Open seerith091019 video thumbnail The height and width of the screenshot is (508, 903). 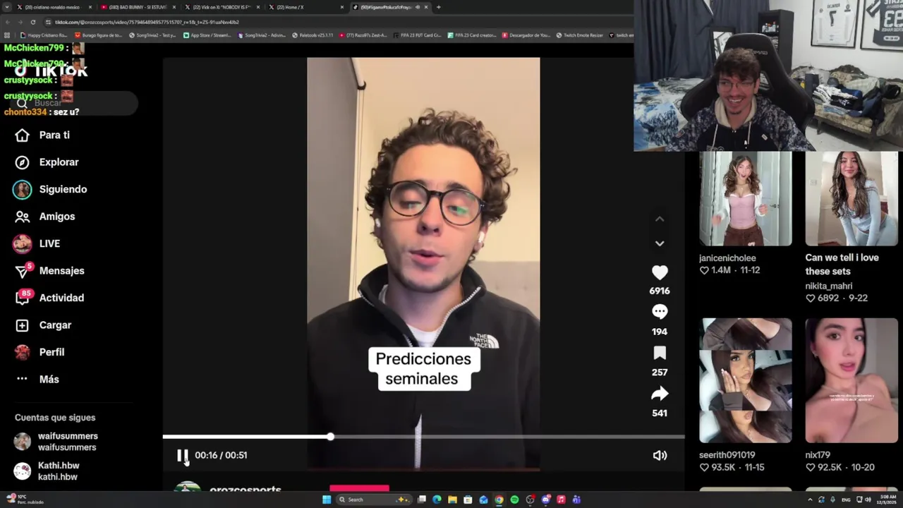coord(746,380)
